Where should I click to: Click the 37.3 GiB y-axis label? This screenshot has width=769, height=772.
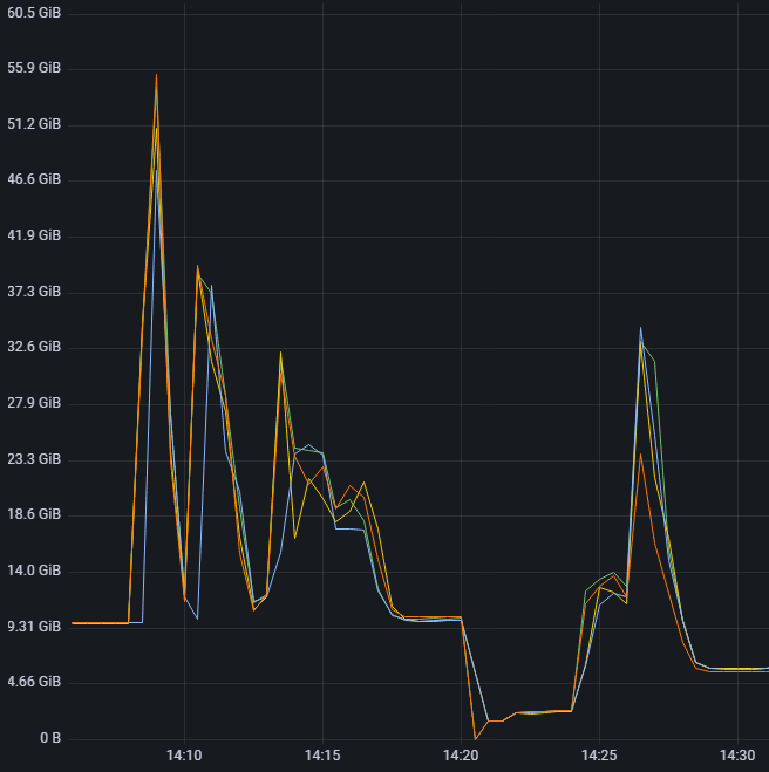pos(34,291)
